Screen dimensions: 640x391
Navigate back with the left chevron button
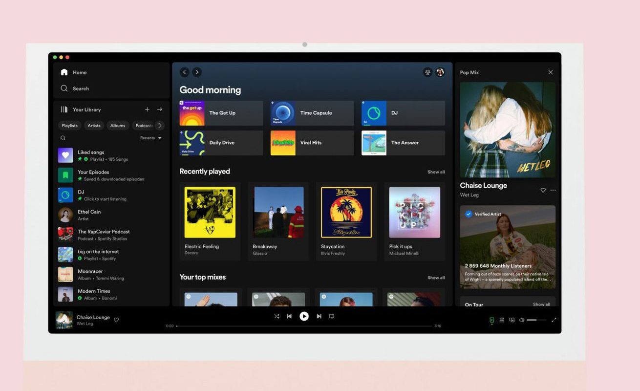point(184,72)
